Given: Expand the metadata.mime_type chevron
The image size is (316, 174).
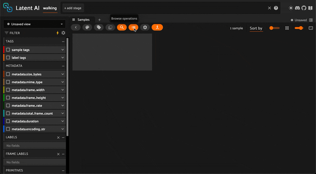Looking at the screenshot, I should point(63,82).
